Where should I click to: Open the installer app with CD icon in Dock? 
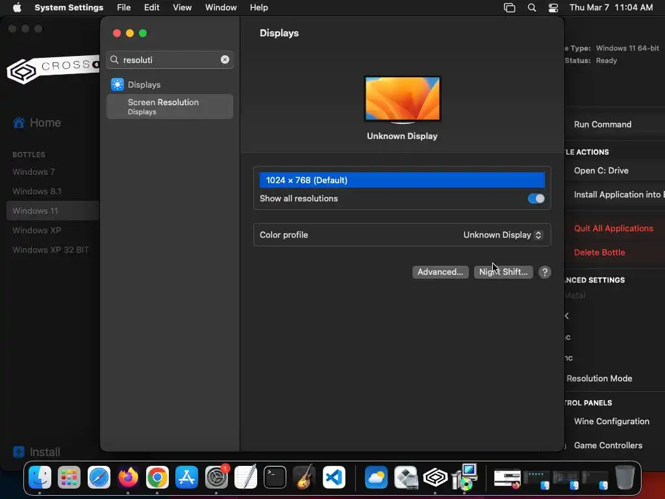coord(465,478)
